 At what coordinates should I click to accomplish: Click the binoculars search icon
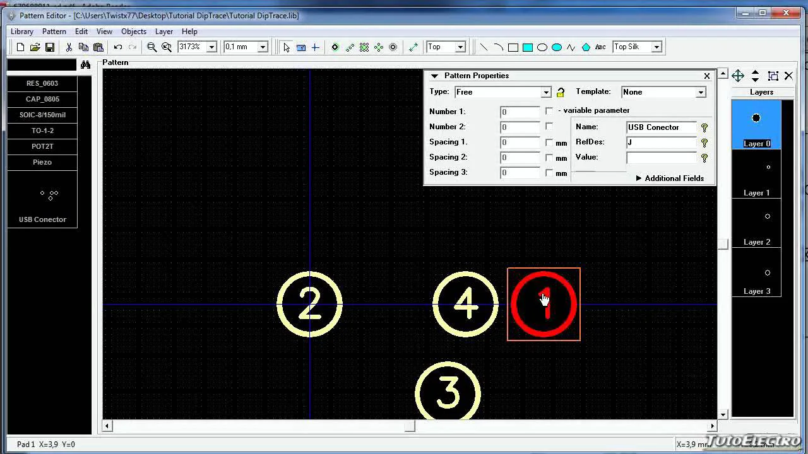click(85, 65)
